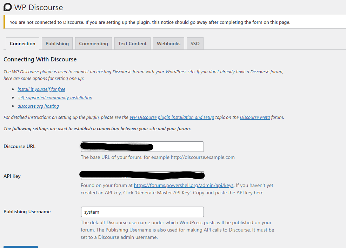This screenshot has width=346, height=248.
Task: Open the Discourse Meta forum link
Action: (x=255, y=117)
